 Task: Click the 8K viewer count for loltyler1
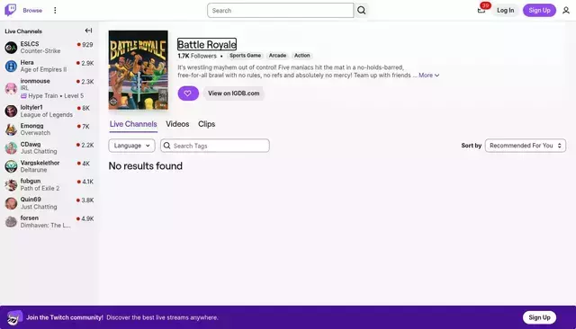click(x=86, y=108)
